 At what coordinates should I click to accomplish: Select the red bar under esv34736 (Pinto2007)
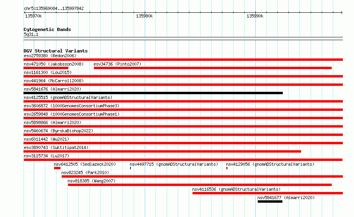(x=213, y=68)
